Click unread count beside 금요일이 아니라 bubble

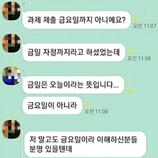88,105
